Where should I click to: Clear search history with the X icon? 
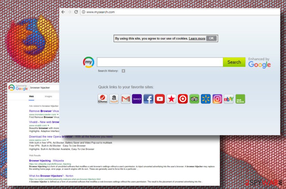[124, 71]
